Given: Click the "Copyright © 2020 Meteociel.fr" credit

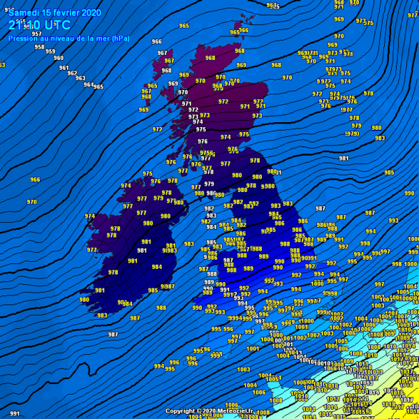Looking at the screenshot, I should (209, 411).
